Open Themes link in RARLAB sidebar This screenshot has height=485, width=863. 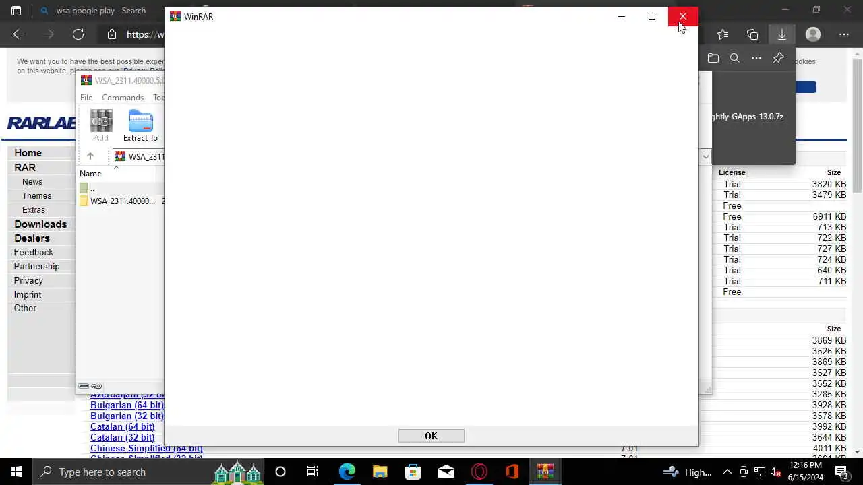point(36,196)
